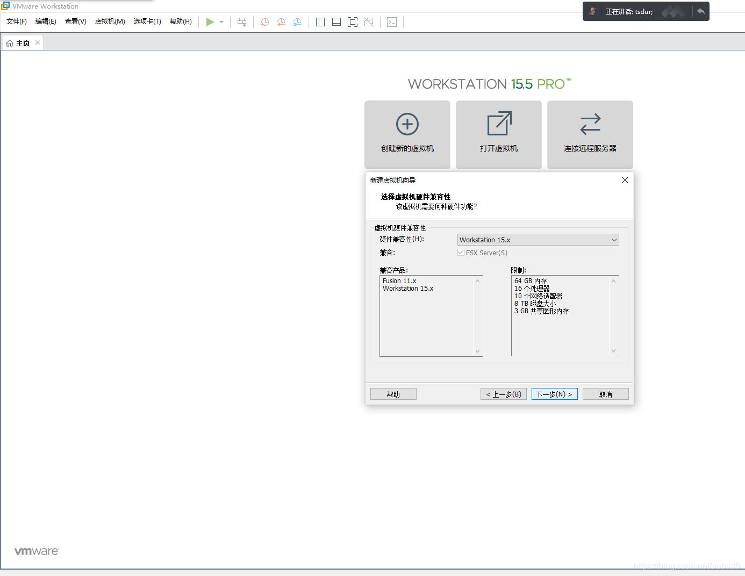Open the 选项卡(T) menu
This screenshot has width=745, height=576.
point(147,21)
